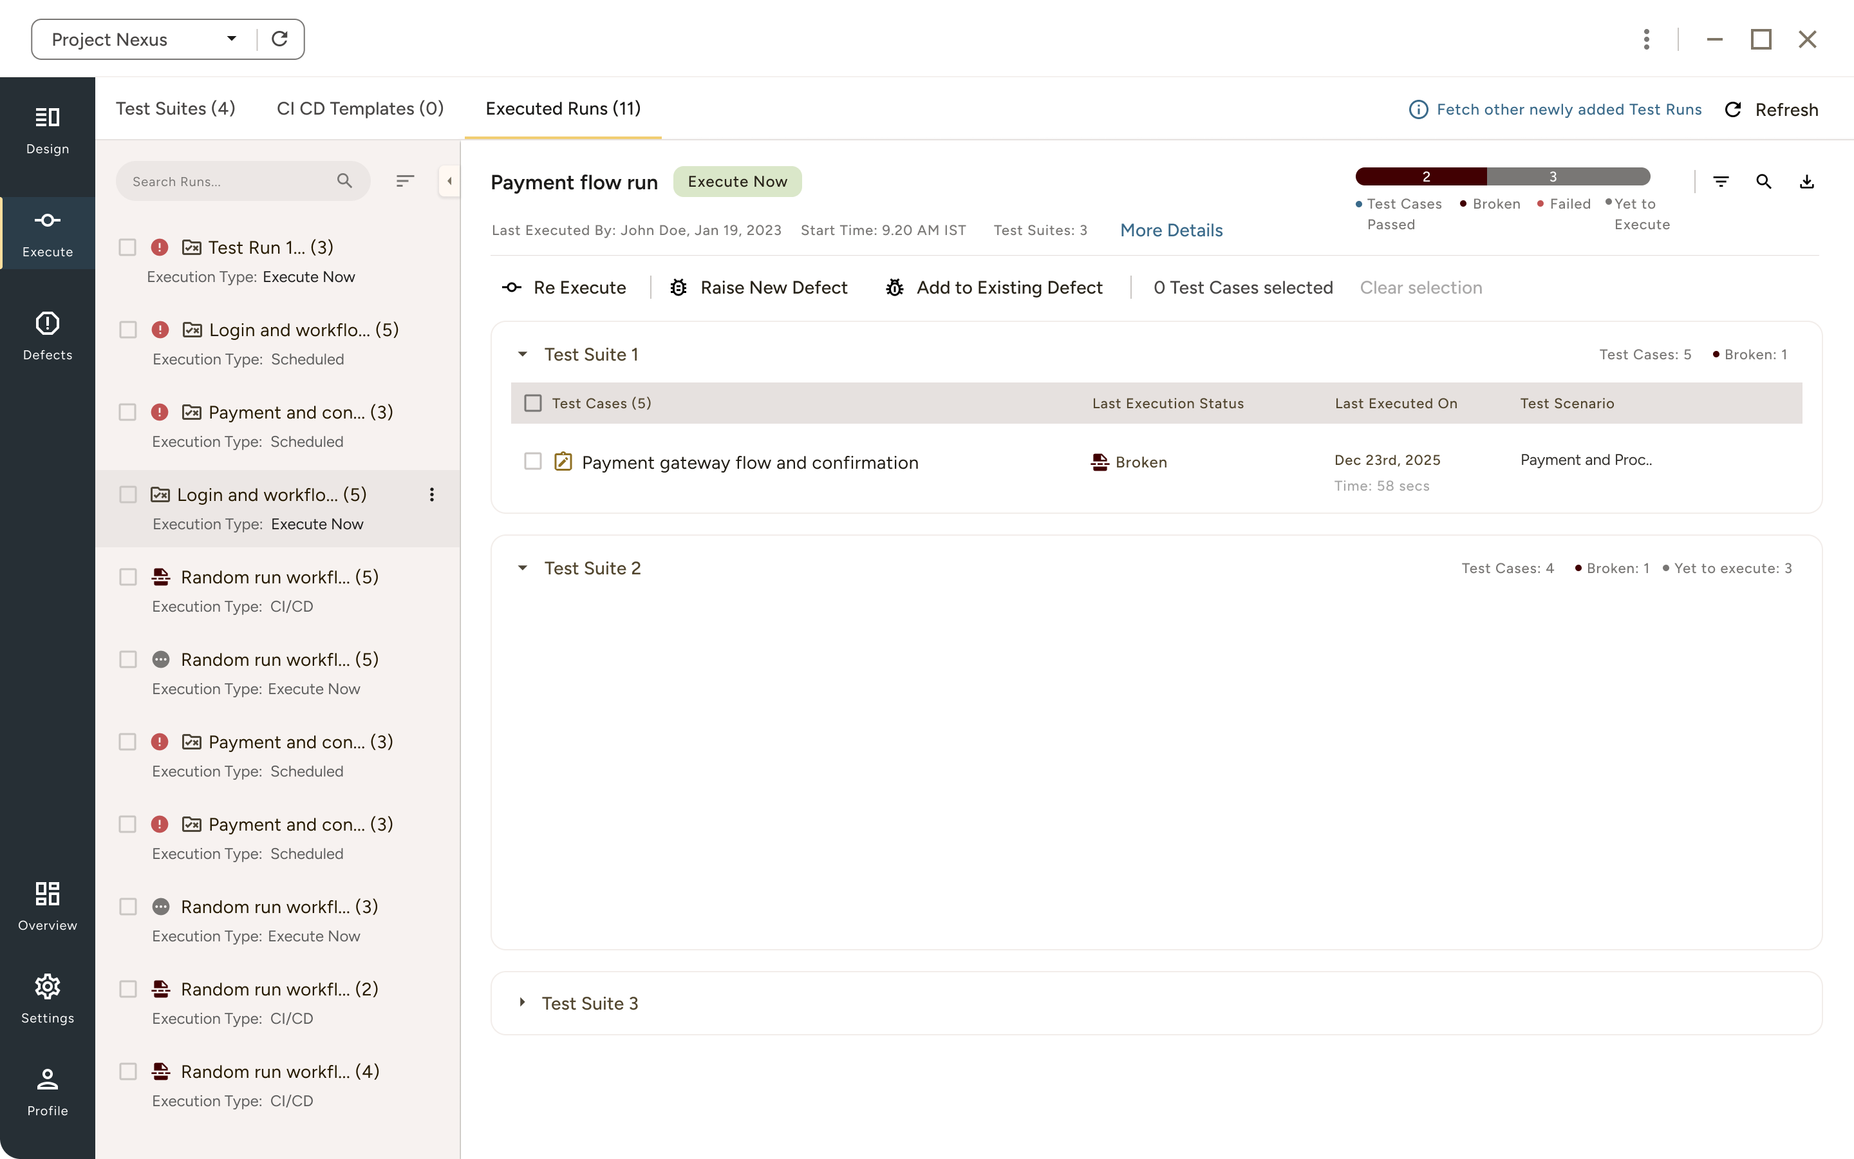Open the filter options for test results
The width and height of the screenshot is (1854, 1159).
point(1721,181)
